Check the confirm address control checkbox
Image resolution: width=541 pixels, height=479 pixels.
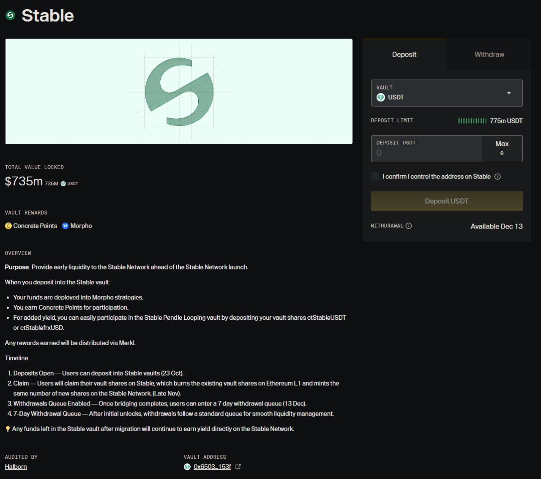pyautogui.click(x=375, y=177)
